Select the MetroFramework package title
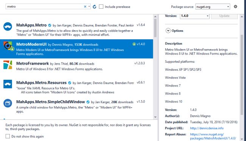Image resolution: width=246 pixels, height=141 pixels. coord(33,64)
